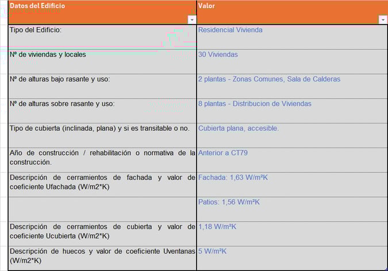
Task: Select the 'coeficiente Ucubierta (W/m2*K)' description cell
Action: (x=102, y=234)
